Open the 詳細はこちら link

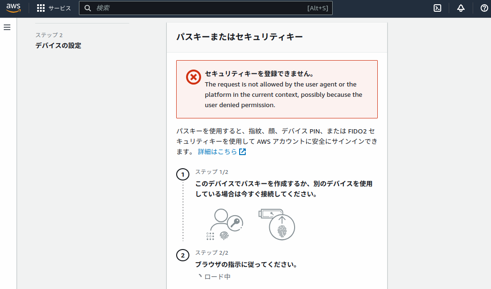pyautogui.click(x=218, y=152)
